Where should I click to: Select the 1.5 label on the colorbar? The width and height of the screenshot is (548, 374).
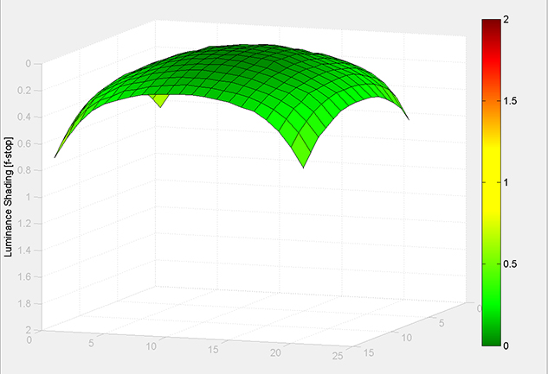510,101
